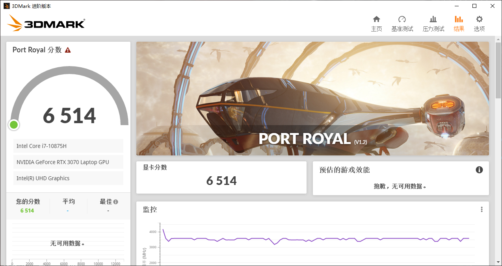Image resolution: width=502 pixels, height=266 pixels.
Task: Go to the 主页 home tab
Action: click(376, 24)
